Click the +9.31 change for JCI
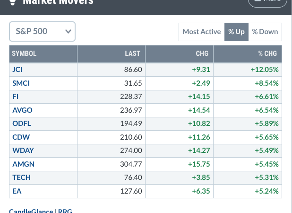Viewport: 292px width, 213px height. point(201,70)
